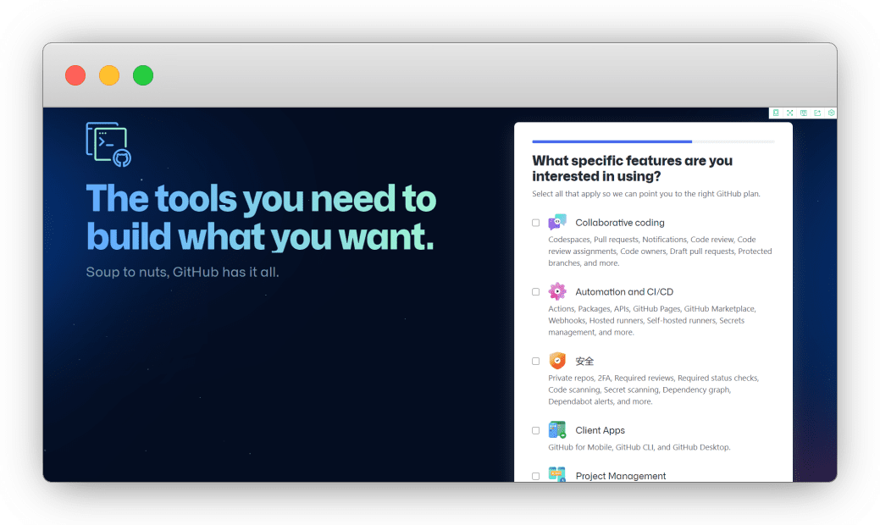Click the Client Apps devices icon
The image size is (880, 525).
pyautogui.click(x=556, y=430)
